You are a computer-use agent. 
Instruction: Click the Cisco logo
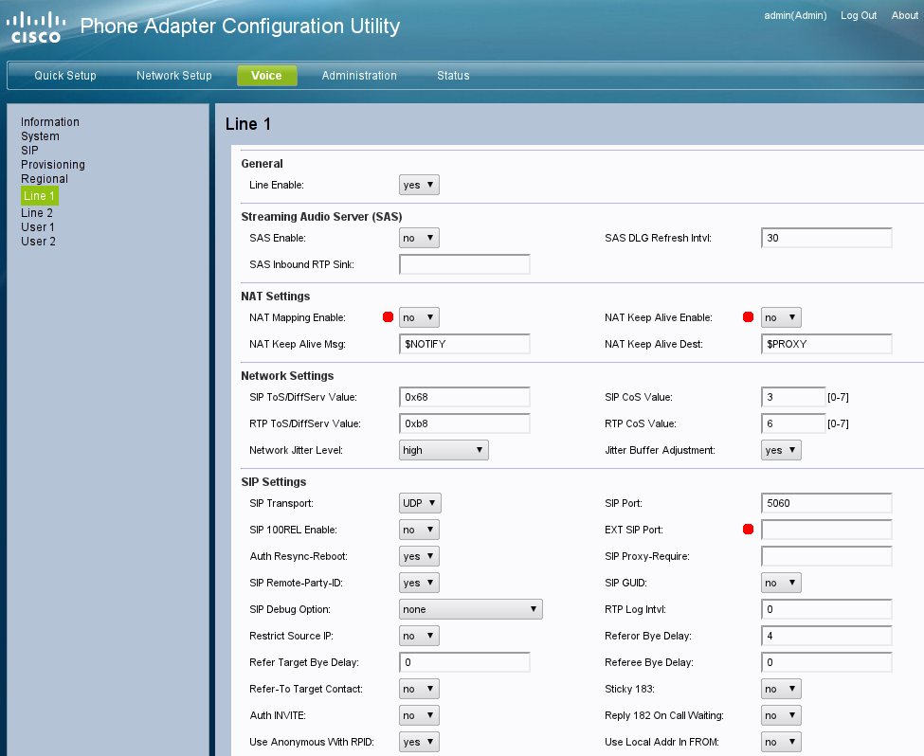36,27
